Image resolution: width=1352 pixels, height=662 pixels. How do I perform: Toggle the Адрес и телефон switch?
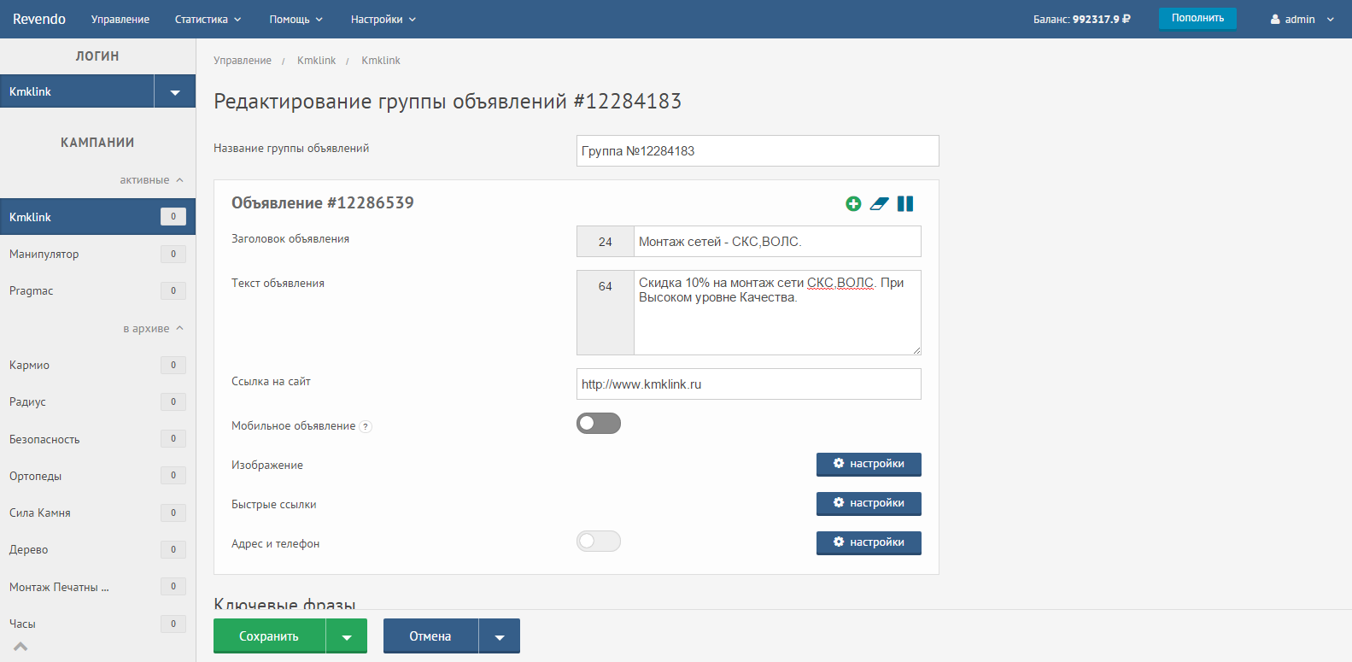[x=599, y=542]
